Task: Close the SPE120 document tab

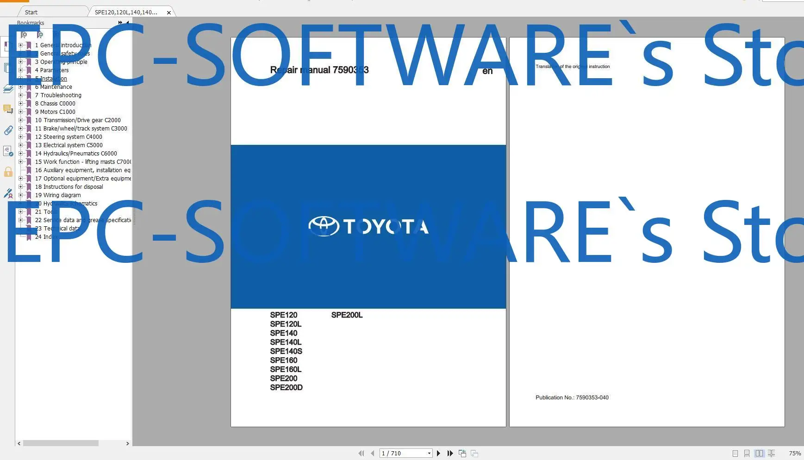Action: tap(169, 12)
